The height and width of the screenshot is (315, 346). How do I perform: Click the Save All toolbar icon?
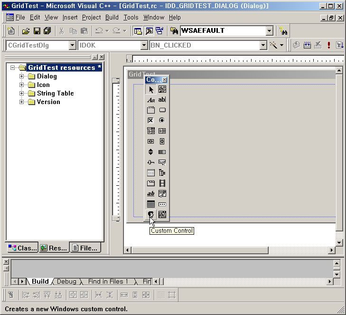point(47,31)
